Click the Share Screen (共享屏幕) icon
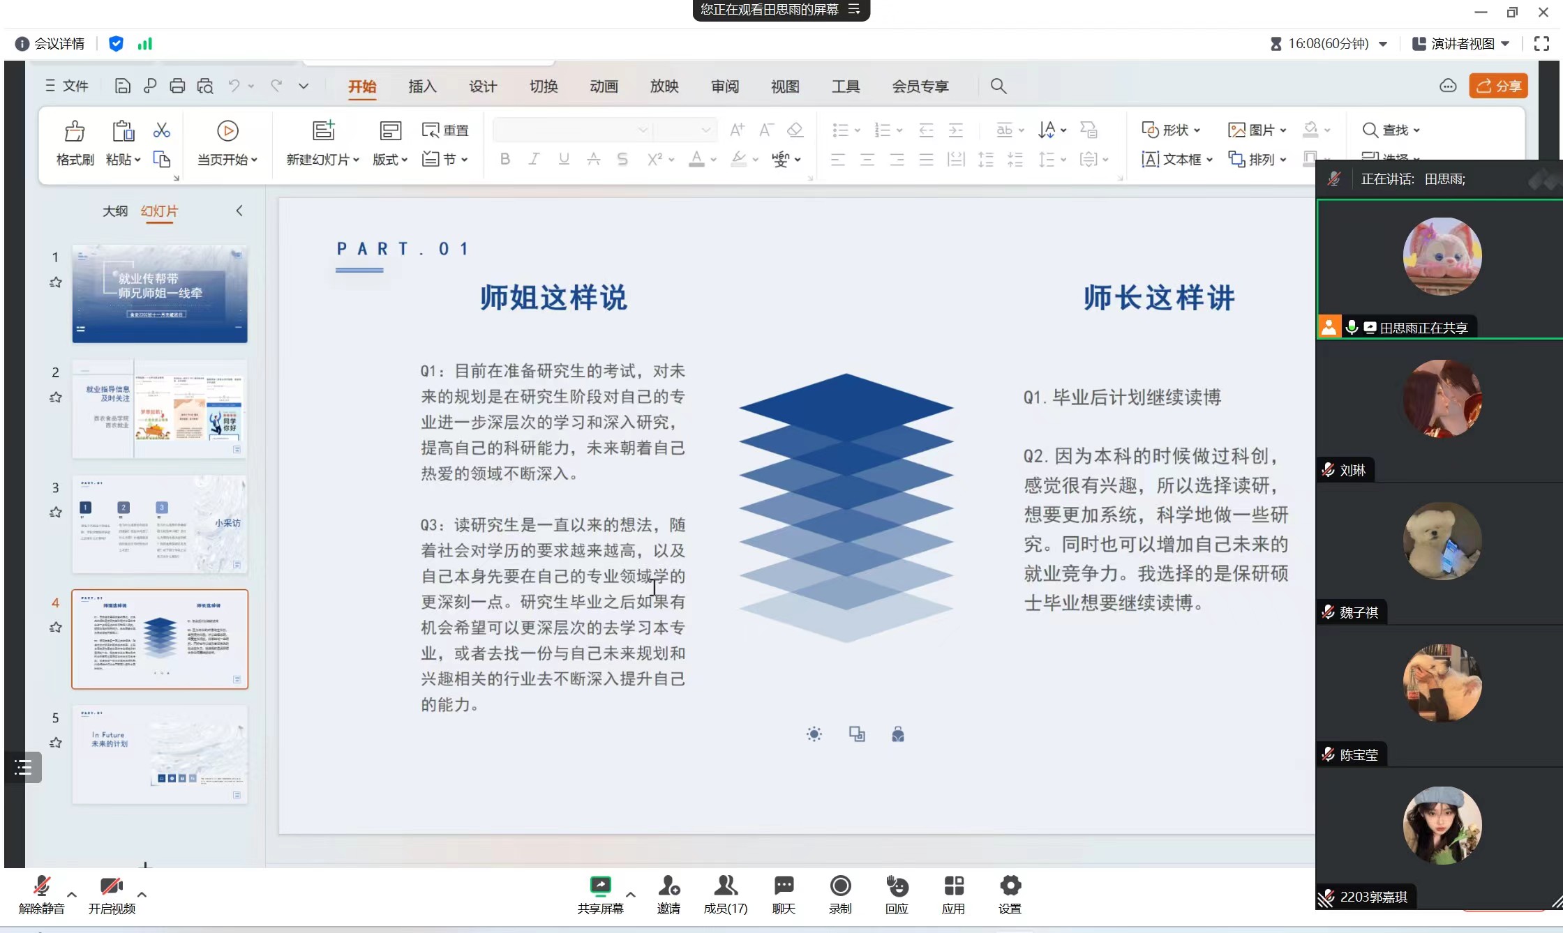This screenshot has width=1563, height=933. point(600,886)
